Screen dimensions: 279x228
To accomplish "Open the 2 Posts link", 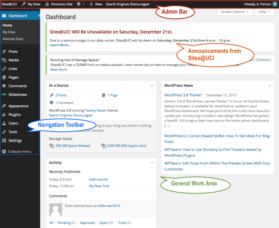I will click(x=61, y=95).
